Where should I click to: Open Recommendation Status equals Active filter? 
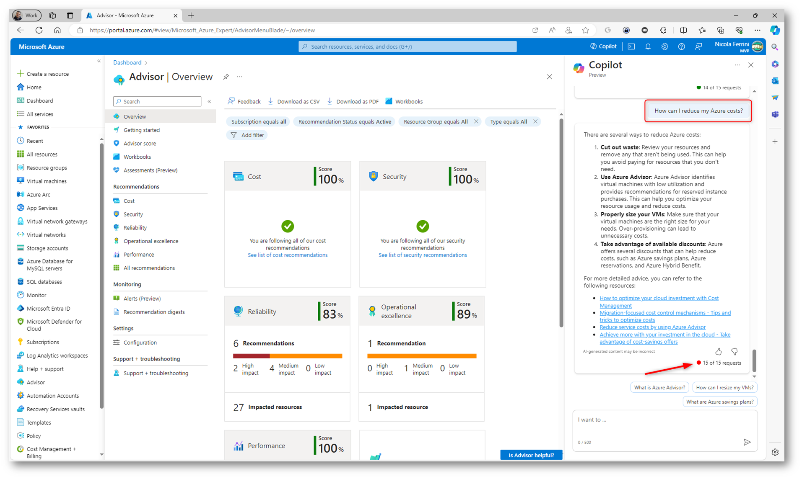pos(345,121)
